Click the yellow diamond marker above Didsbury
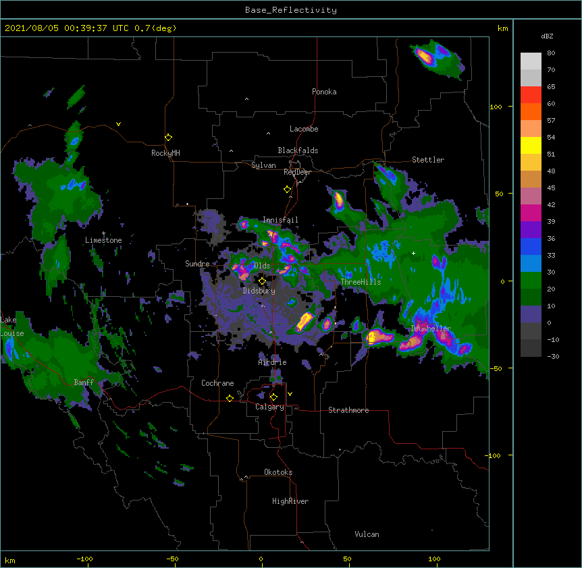The height and width of the screenshot is (568, 582). [x=262, y=281]
